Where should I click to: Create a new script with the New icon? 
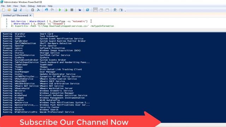(4, 10)
